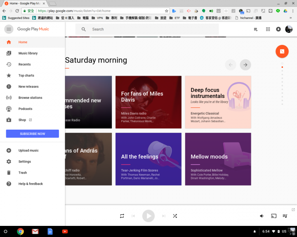
Task: Open Browse stations
Action: tap(33, 98)
